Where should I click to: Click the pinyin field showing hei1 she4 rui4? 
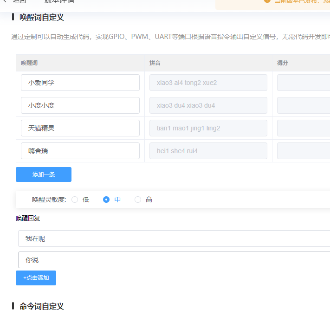pos(208,151)
